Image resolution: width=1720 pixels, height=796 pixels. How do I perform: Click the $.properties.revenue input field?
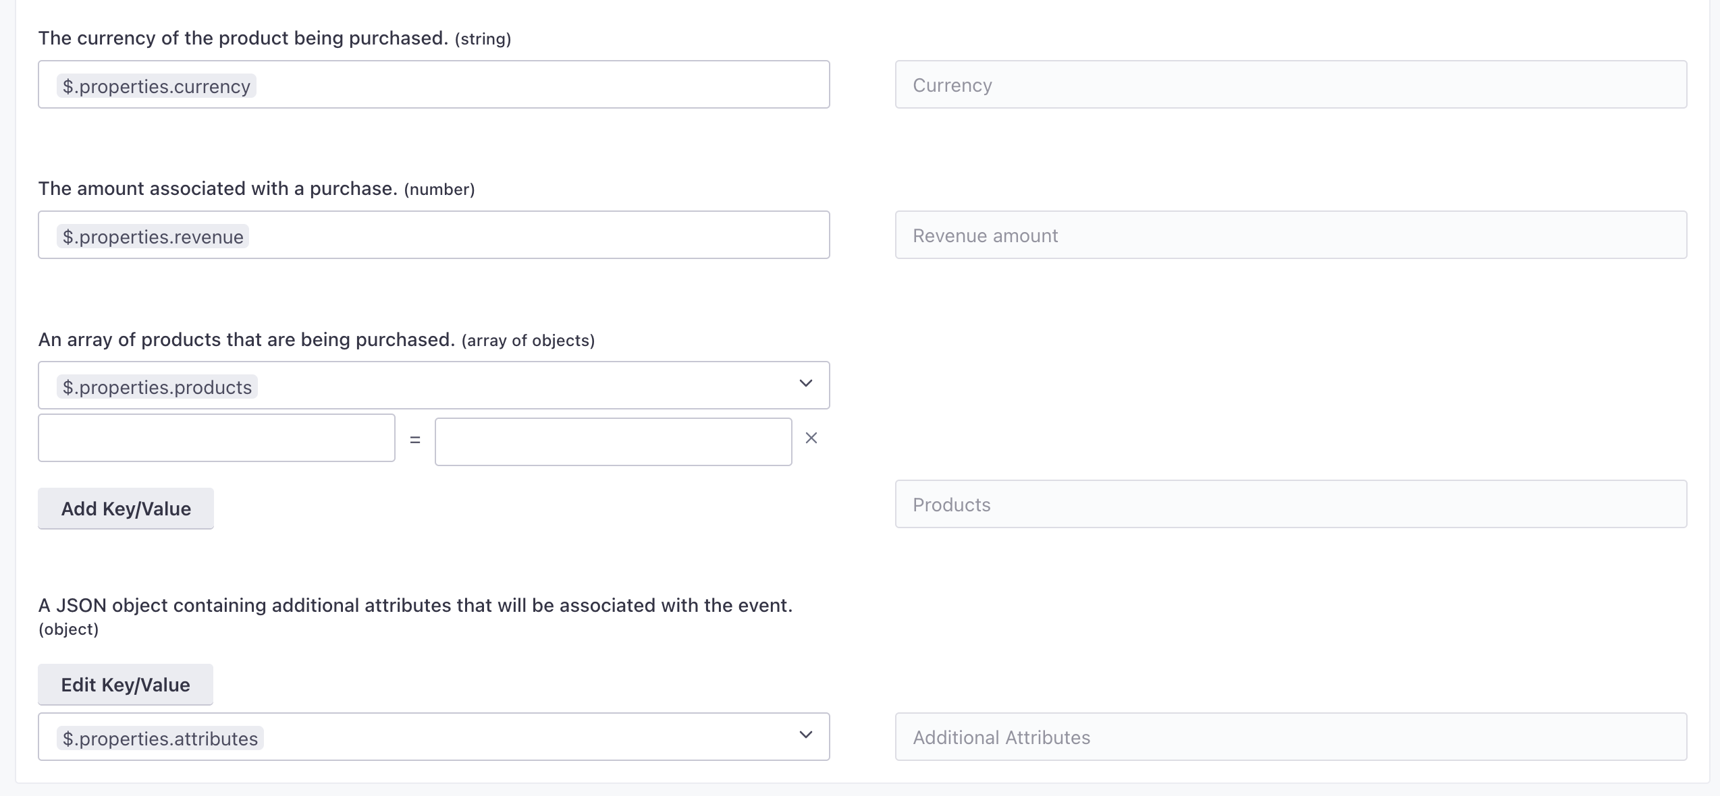[435, 235]
